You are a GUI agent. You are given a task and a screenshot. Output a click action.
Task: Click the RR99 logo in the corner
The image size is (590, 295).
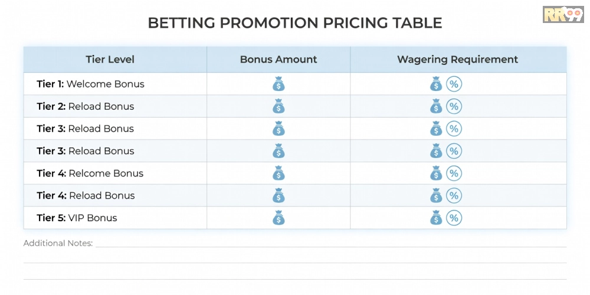(x=563, y=14)
